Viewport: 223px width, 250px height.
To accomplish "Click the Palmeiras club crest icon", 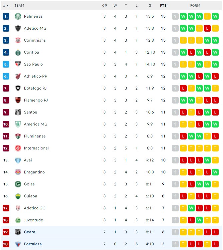I will point(18,16).
